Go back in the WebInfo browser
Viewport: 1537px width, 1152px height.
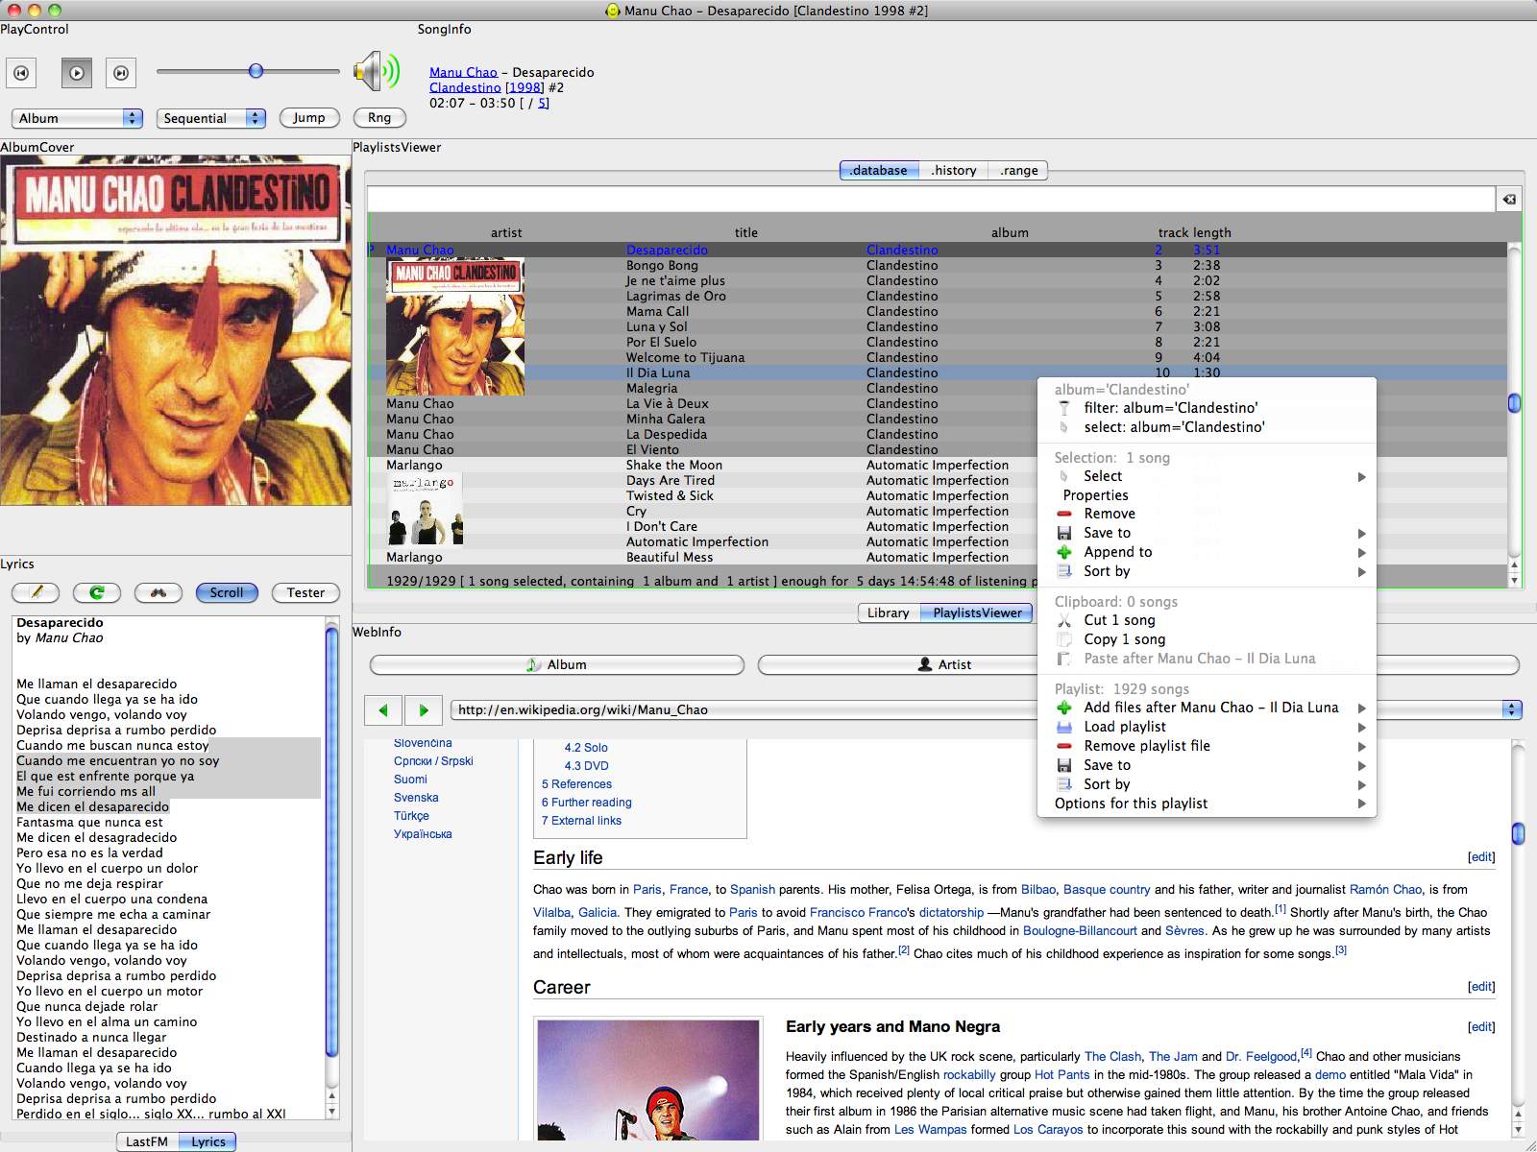pos(383,710)
